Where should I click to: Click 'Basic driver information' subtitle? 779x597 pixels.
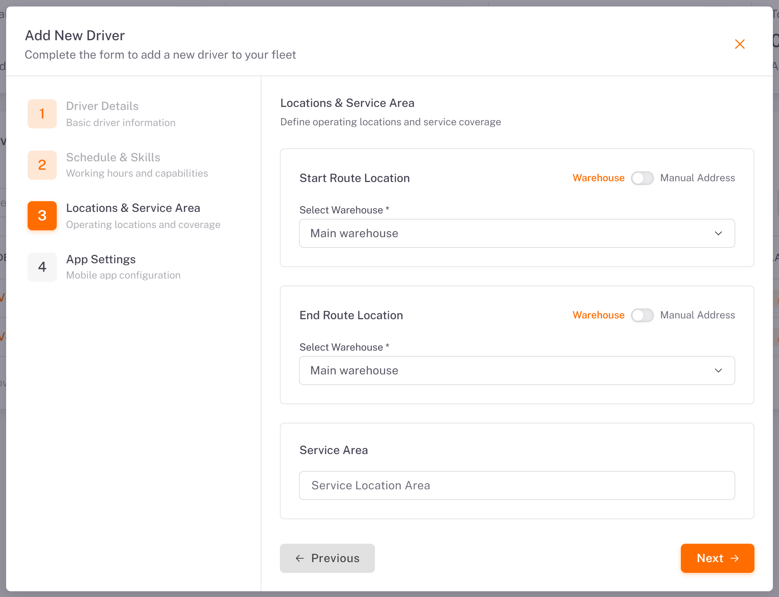pos(121,123)
